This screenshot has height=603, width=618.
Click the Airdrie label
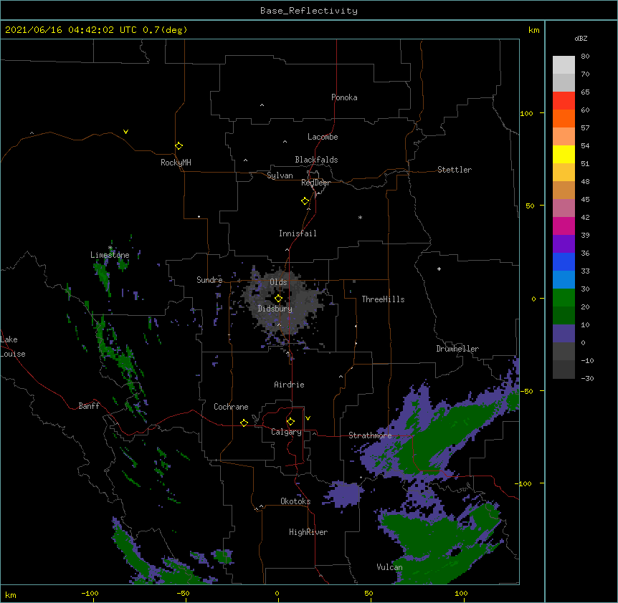click(289, 385)
